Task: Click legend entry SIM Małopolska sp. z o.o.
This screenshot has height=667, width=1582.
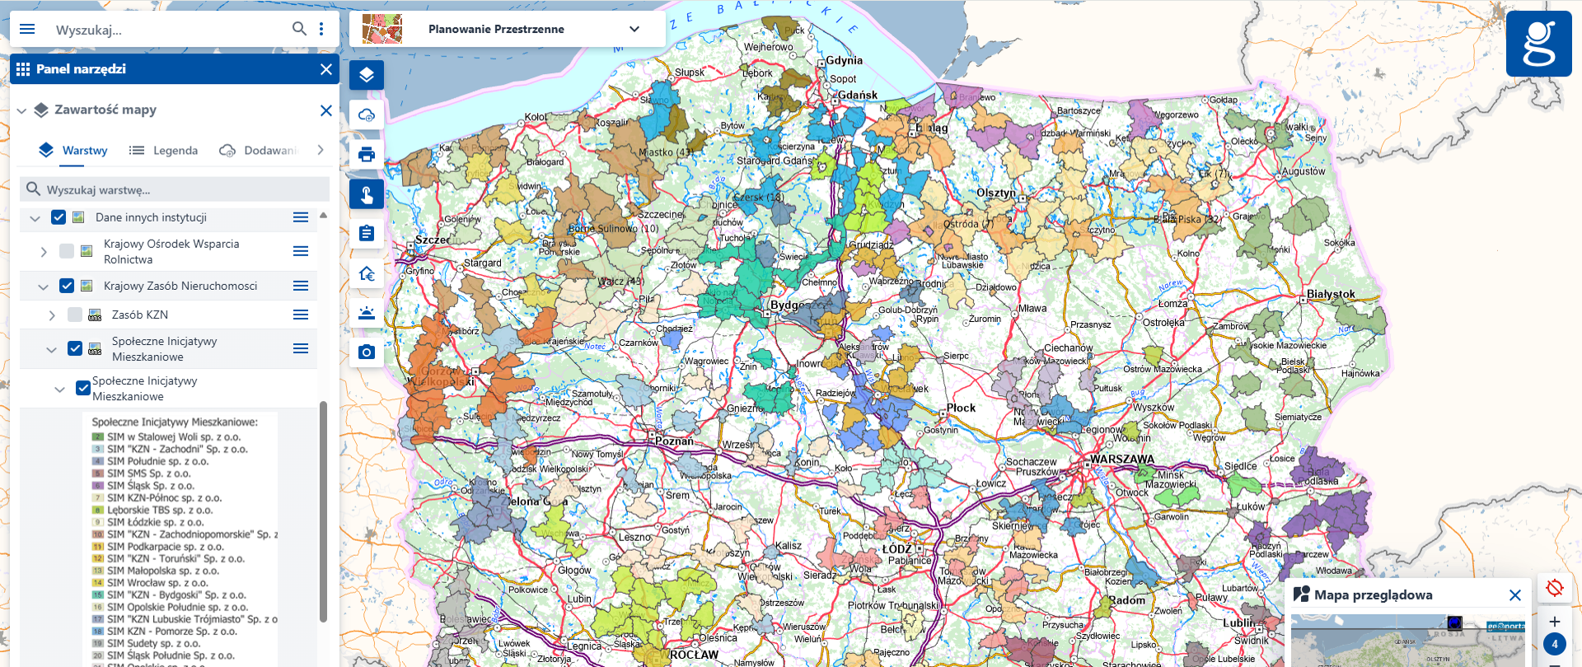Action: [163, 571]
